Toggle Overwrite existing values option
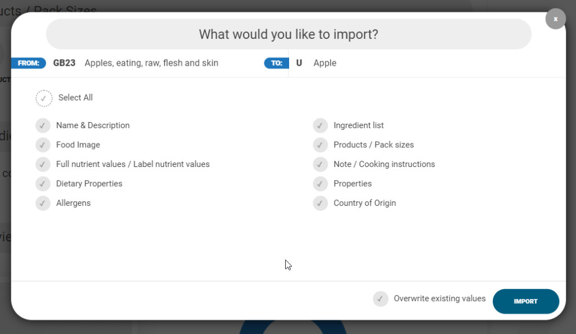Image resolution: width=576 pixels, height=334 pixels. (381, 299)
